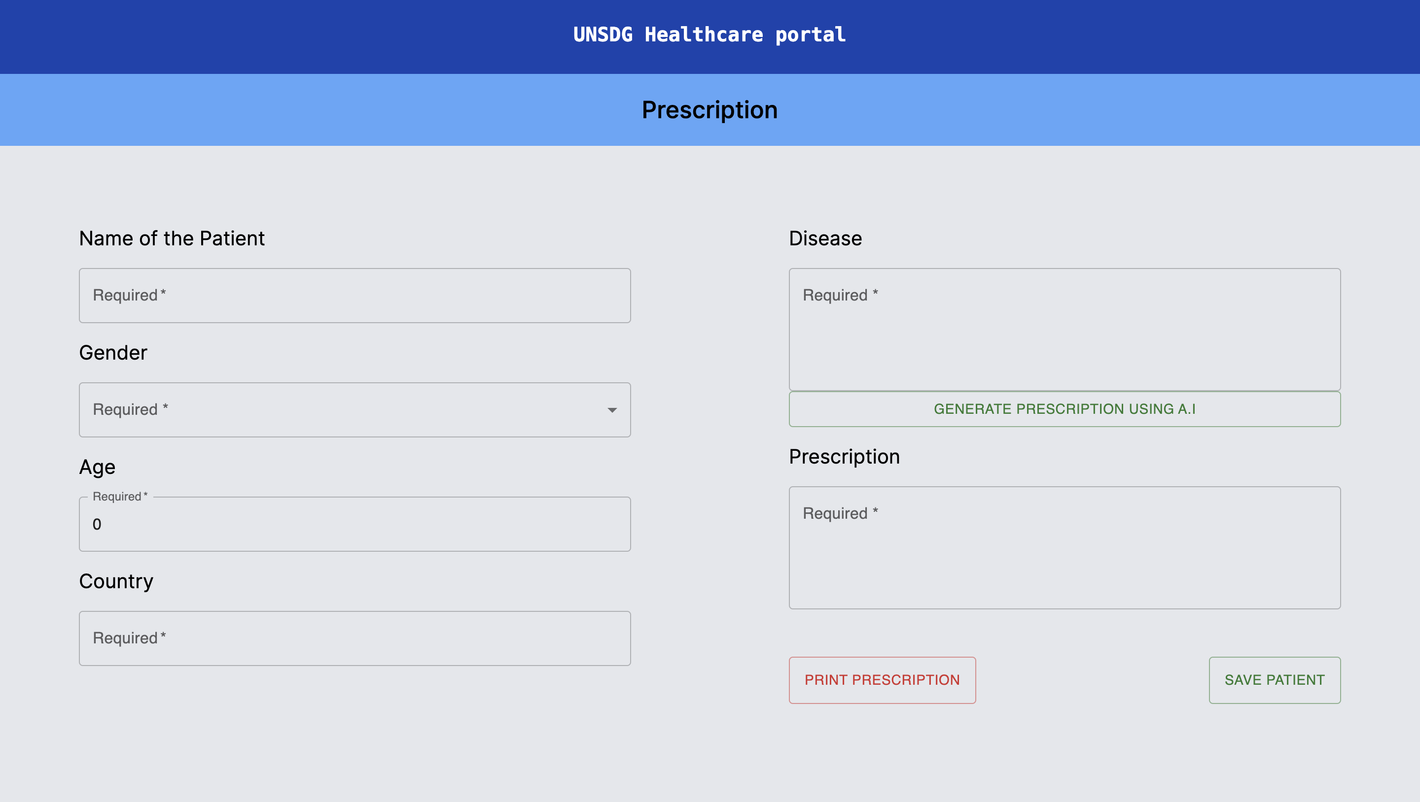Click the Gender label text

[x=113, y=353]
